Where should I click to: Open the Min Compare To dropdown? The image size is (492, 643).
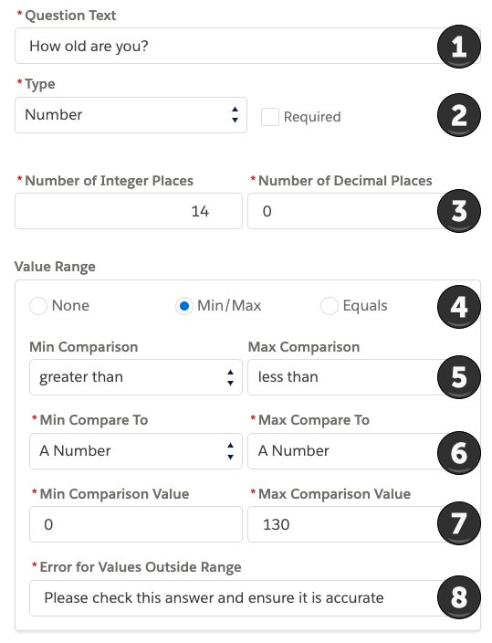pyautogui.click(x=136, y=451)
